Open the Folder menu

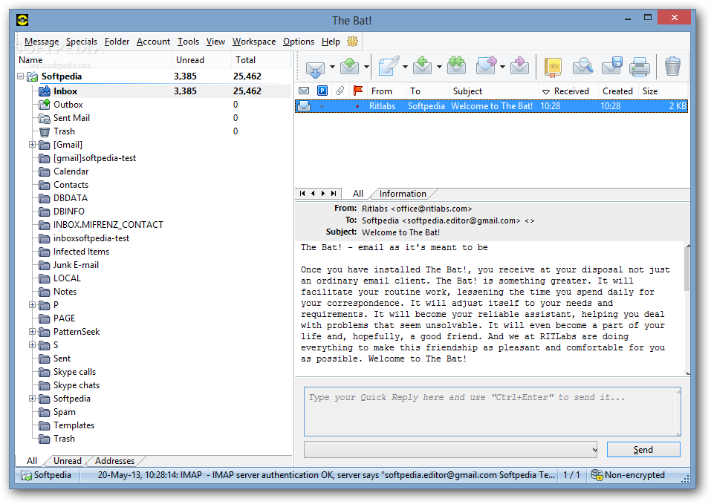[x=117, y=42]
